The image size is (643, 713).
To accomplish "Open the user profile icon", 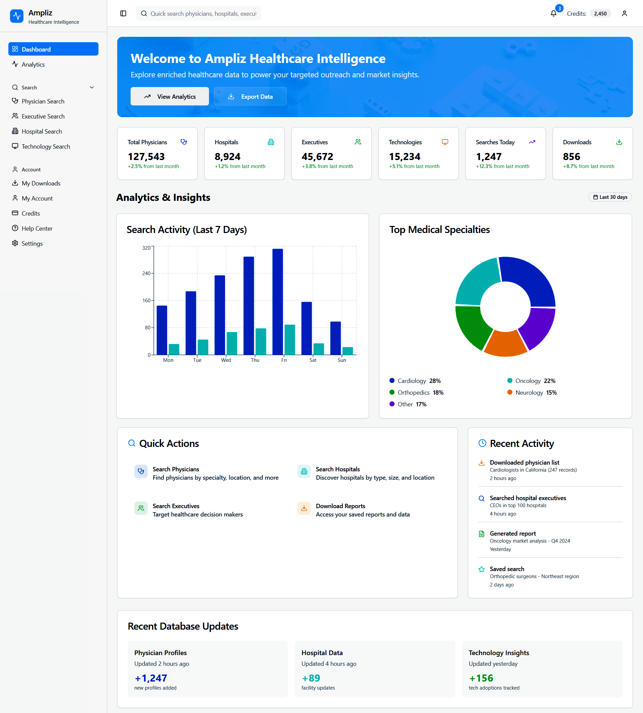I will (x=624, y=13).
